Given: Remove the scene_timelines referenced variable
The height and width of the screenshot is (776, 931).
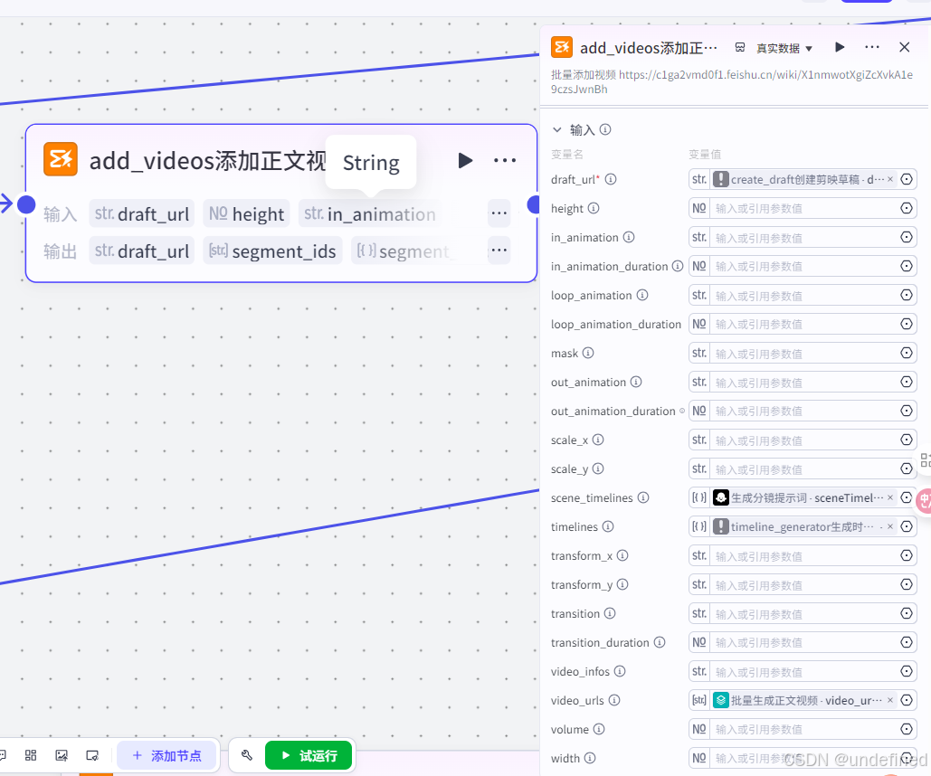Looking at the screenshot, I should [890, 497].
